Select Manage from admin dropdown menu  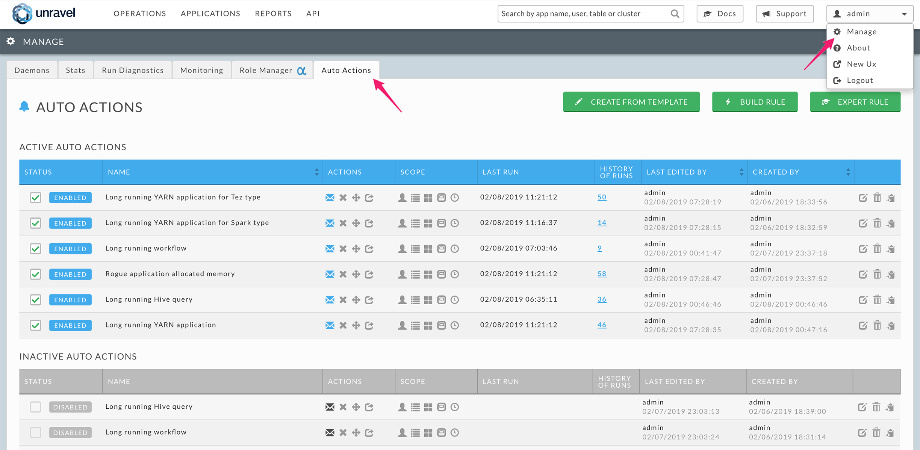tap(870, 32)
